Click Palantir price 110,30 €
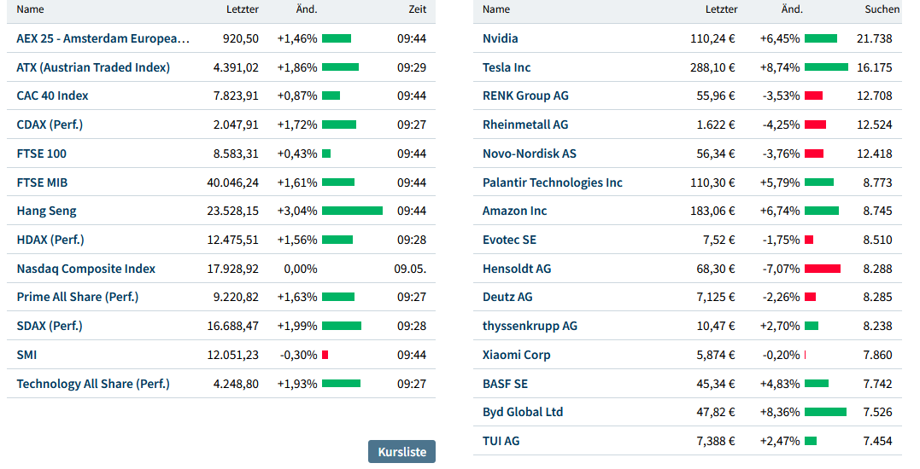920x469 pixels. coord(713,182)
